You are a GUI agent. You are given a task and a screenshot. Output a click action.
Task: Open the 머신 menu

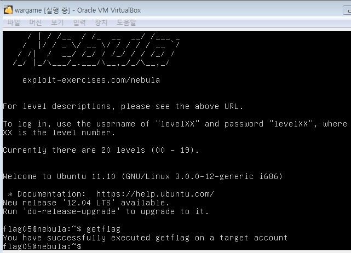click(36, 22)
